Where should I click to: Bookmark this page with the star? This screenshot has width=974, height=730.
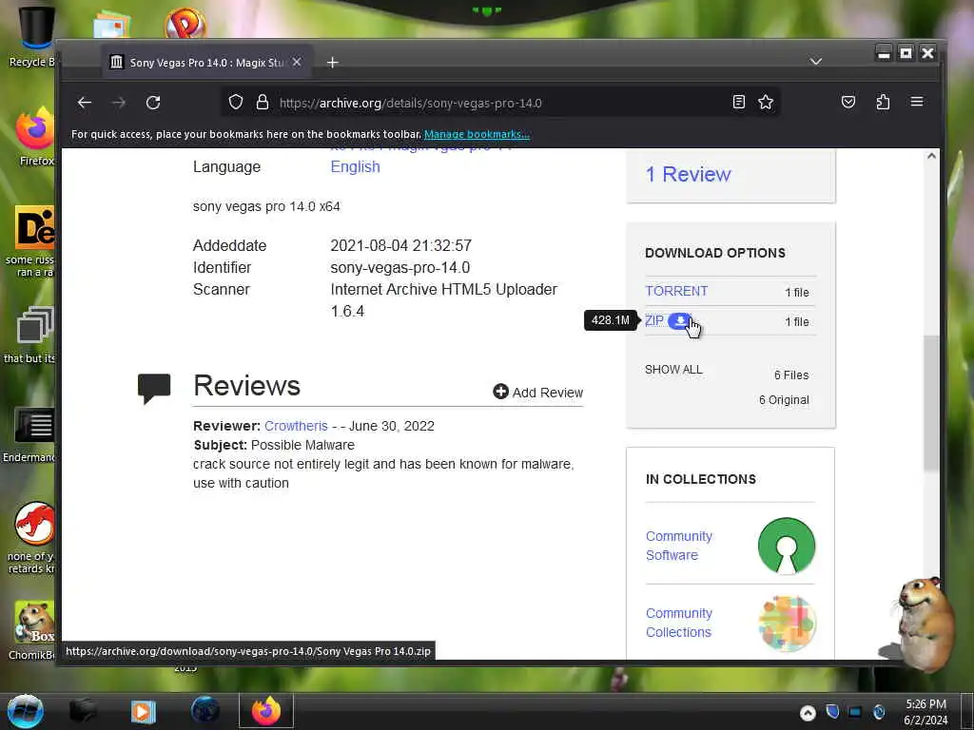(x=766, y=103)
